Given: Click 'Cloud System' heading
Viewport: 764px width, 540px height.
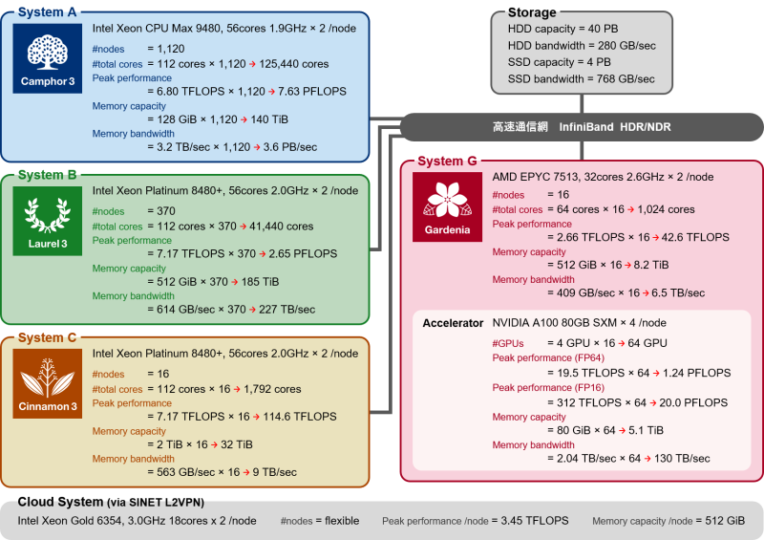Looking at the screenshot, I should [60, 502].
